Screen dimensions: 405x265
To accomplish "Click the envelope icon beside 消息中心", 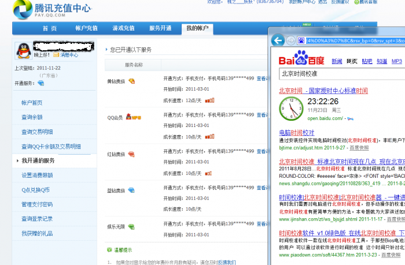I will (x=56, y=55).
